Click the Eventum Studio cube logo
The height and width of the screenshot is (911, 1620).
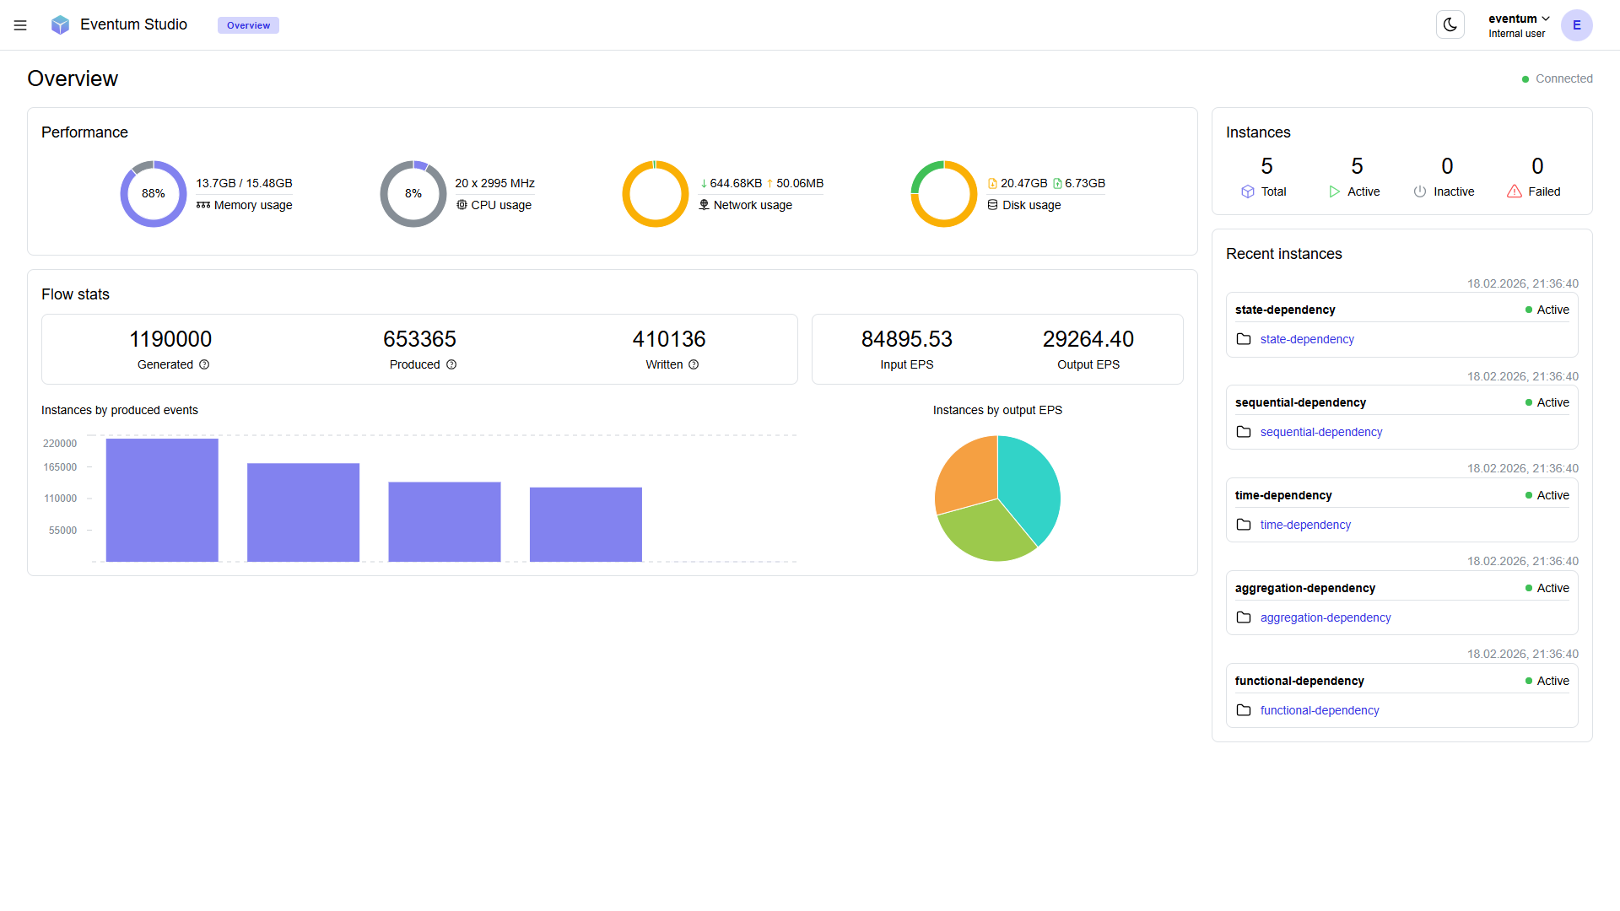pos(60,25)
